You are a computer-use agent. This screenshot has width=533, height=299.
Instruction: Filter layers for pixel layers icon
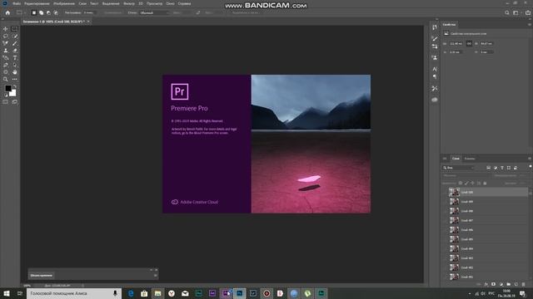click(489, 168)
